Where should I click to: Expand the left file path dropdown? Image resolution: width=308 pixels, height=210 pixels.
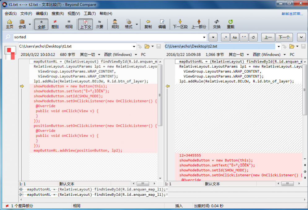[x=134, y=46]
